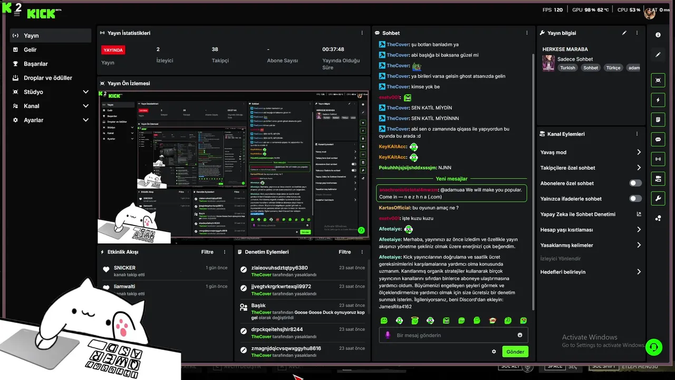
Task: Click the wrench icon in right rail
Action: [658, 198]
